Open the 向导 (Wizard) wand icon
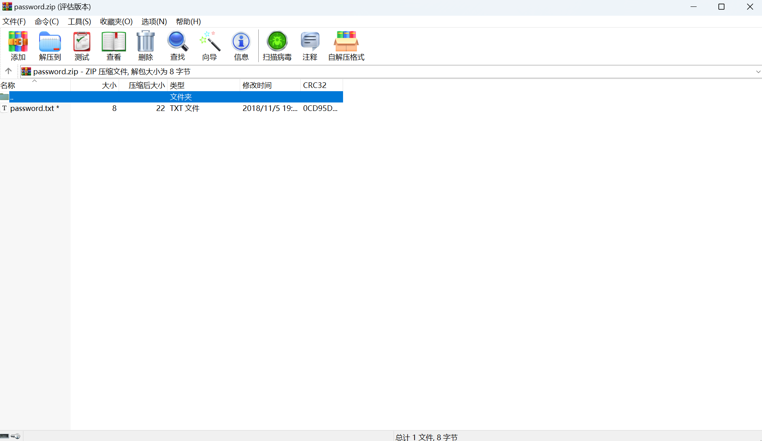The image size is (762, 441). click(209, 42)
